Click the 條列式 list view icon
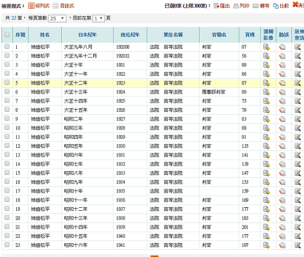The image size is (304, 257). [31, 6]
